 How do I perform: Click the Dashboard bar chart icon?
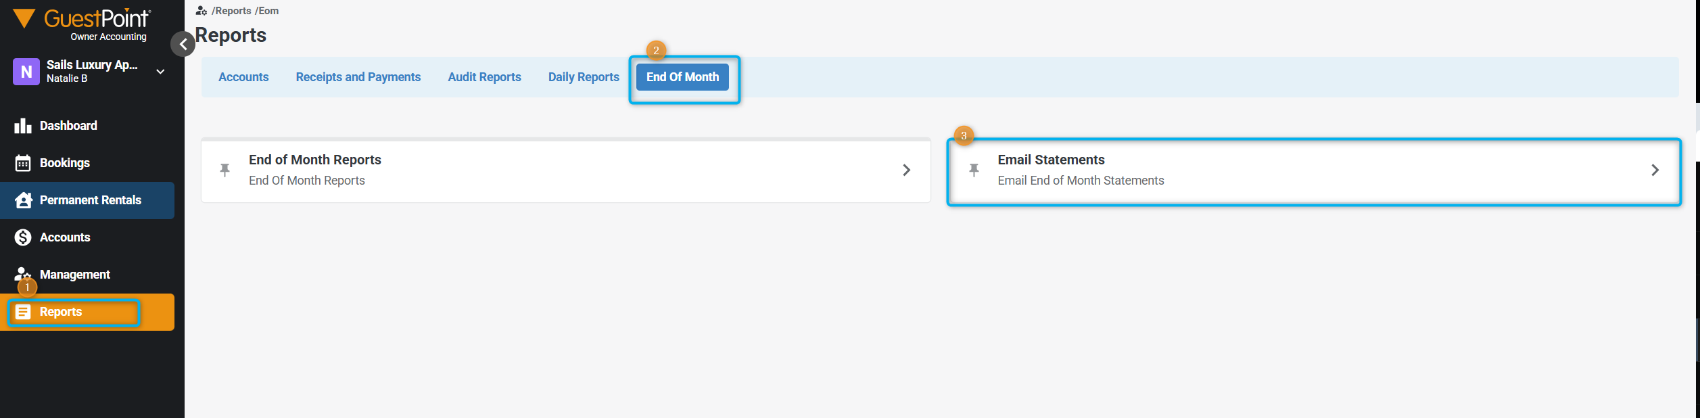pos(23,126)
